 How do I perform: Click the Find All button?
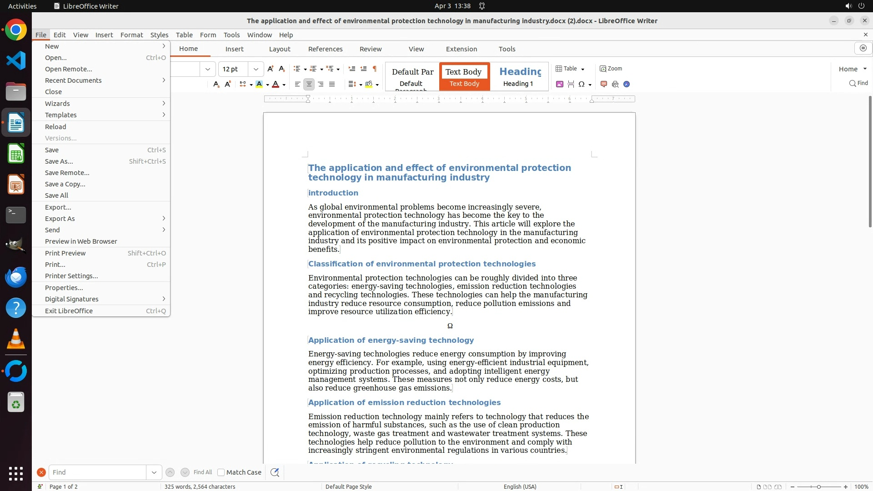click(202, 472)
